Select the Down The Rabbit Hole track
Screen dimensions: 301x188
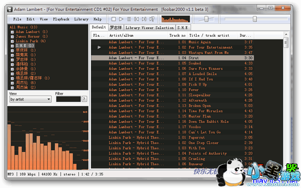tap(172, 122)
